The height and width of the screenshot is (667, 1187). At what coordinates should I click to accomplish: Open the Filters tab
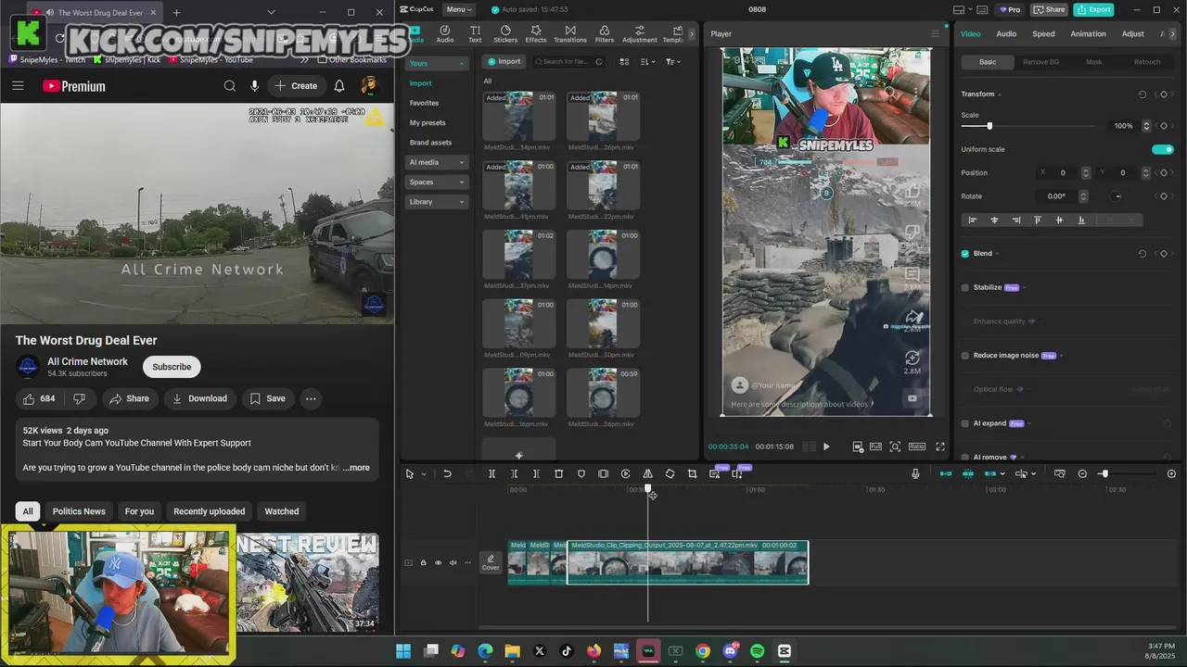tap(604, 34)
